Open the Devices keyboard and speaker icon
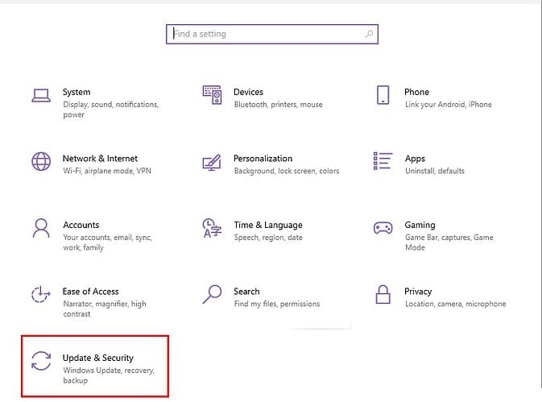Screen dimensions: 542x402 point(212,95)
